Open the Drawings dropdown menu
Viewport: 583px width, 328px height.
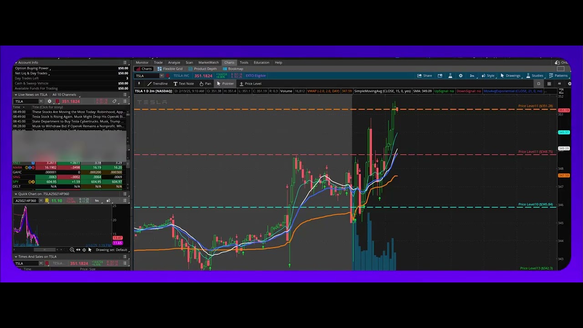[x=510, y=76]
